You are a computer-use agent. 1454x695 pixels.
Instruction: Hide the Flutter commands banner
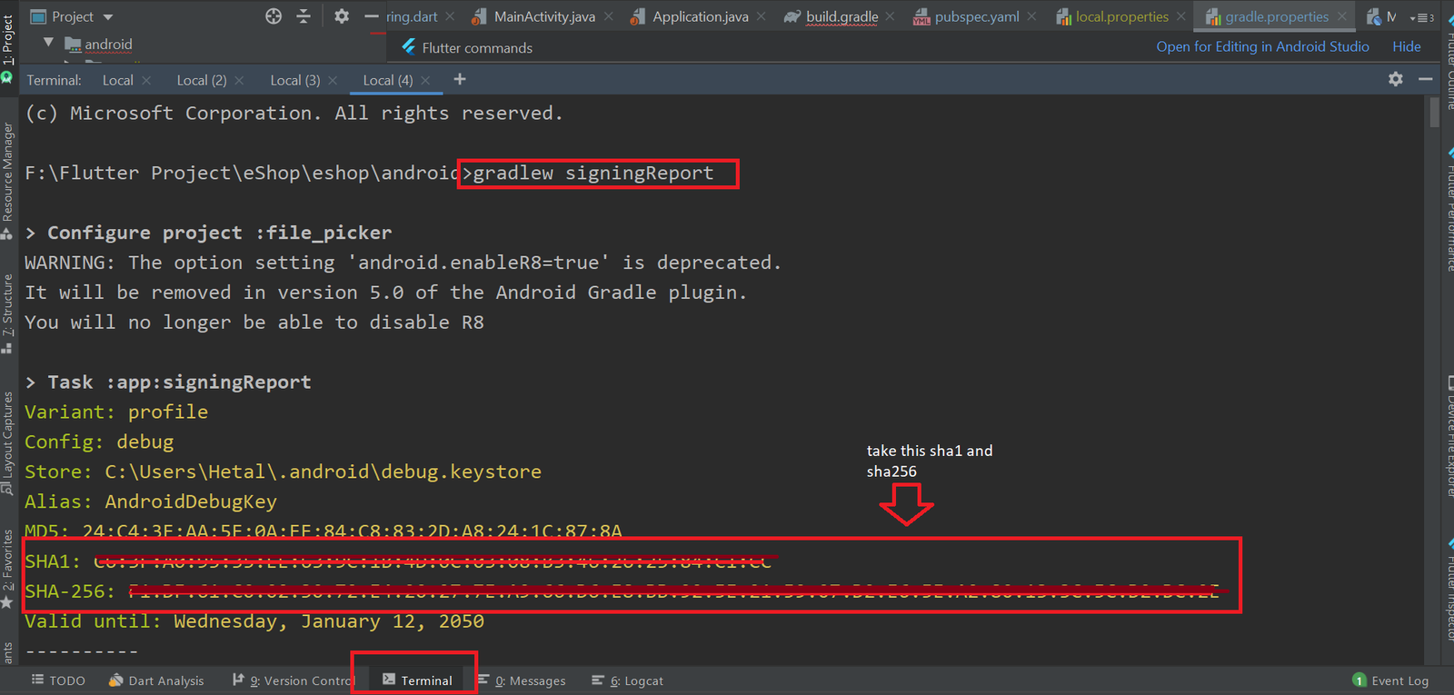pos(1406,47)
